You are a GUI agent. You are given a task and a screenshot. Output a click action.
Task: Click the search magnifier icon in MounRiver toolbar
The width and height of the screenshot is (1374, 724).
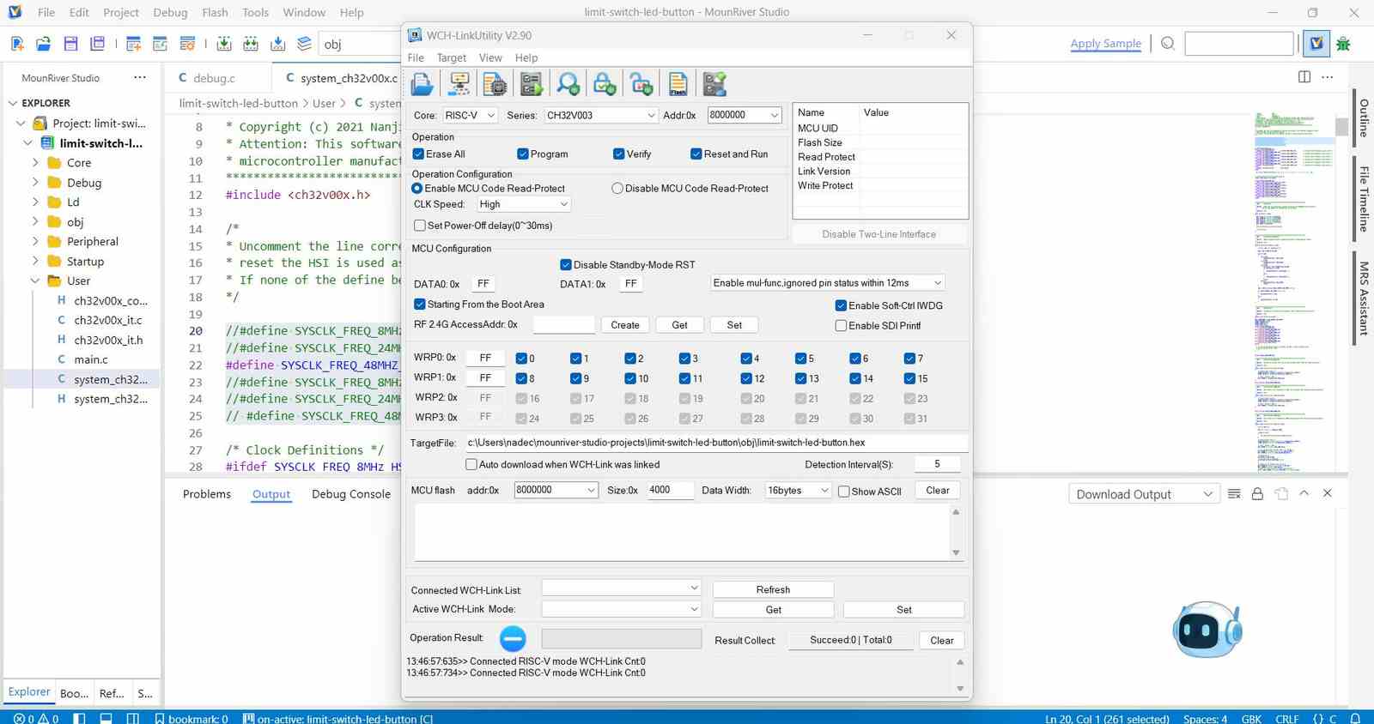click(x=1168, y=43)
